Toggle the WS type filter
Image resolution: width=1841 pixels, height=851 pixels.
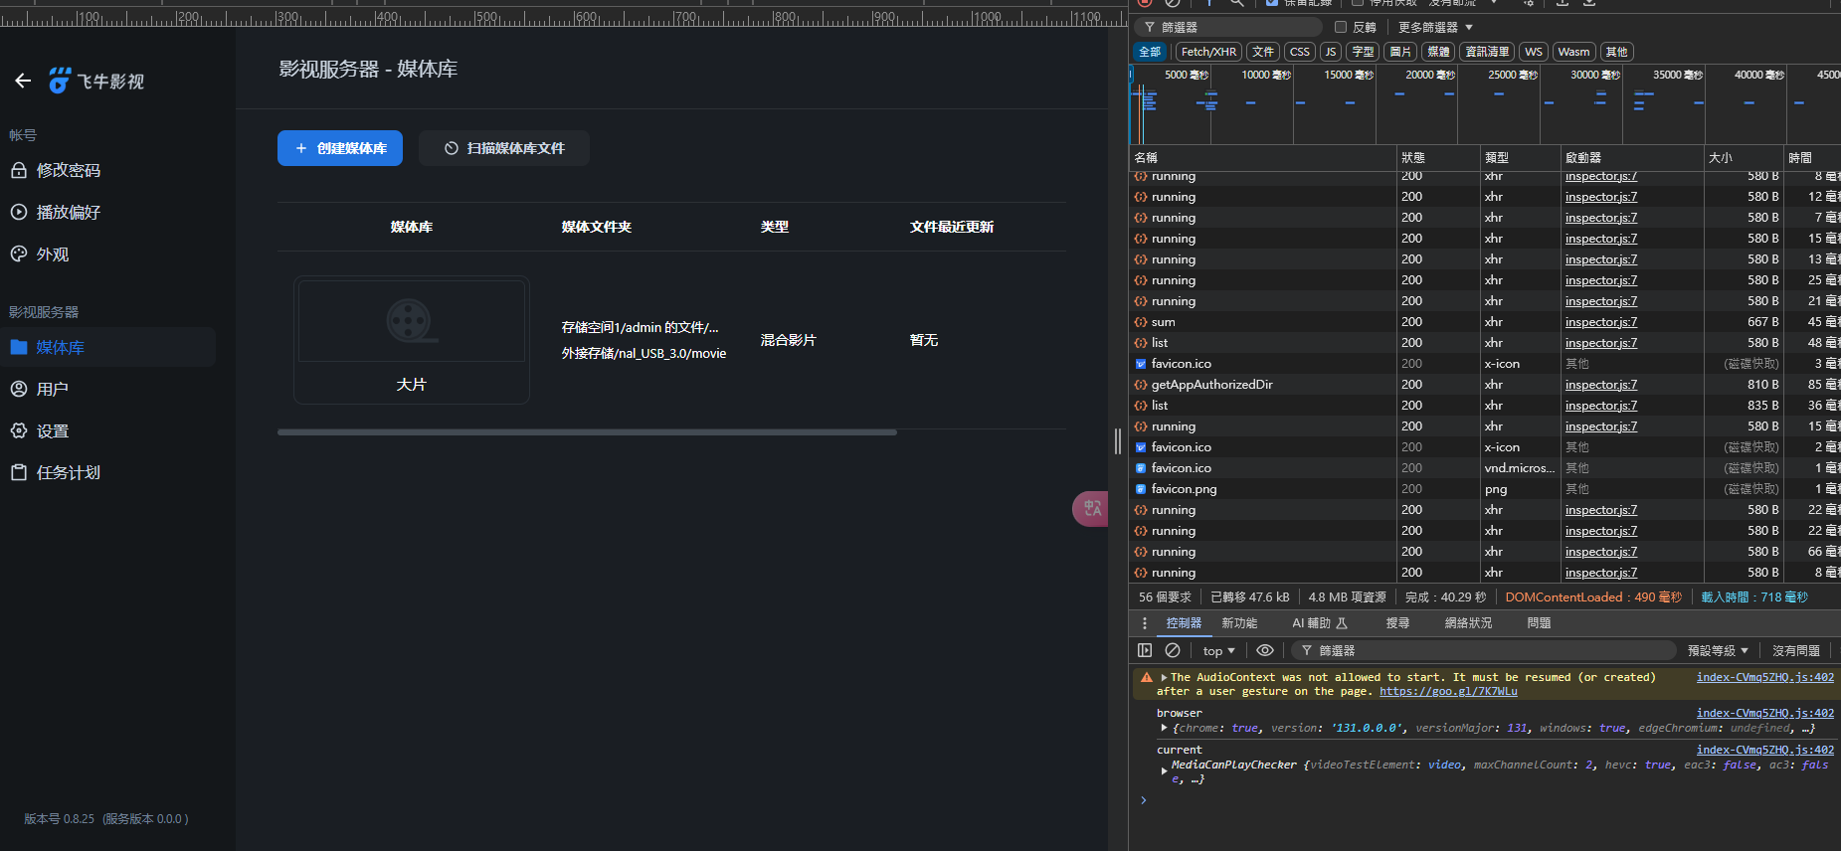1534,52
